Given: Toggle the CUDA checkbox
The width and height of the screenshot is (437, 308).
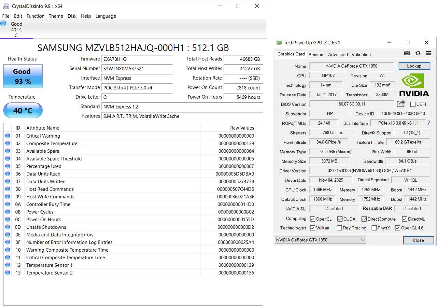Looking at the screenshot, I should pyautogui.click(x=340, y=219).
